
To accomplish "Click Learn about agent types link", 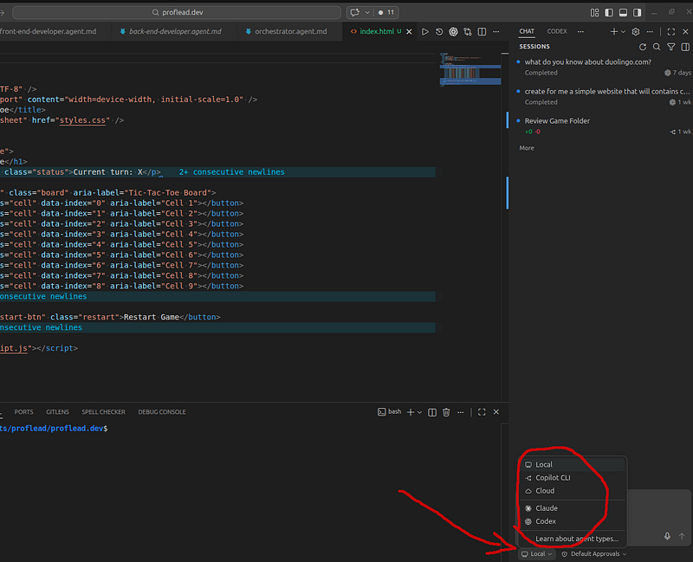I will pyautogui.click(x=577, y=539).
